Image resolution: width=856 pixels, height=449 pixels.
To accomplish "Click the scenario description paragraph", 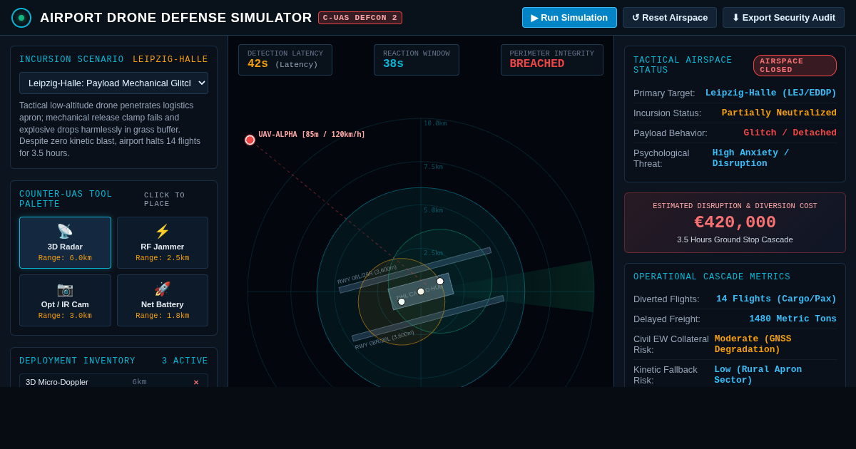I will point(113,129).
